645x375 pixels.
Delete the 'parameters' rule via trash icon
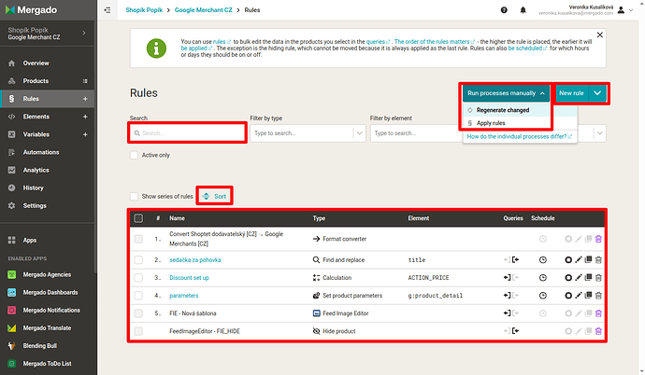tap(598, 296)
